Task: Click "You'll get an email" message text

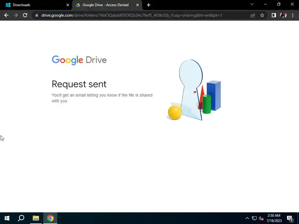Action: tap(102, 98)
